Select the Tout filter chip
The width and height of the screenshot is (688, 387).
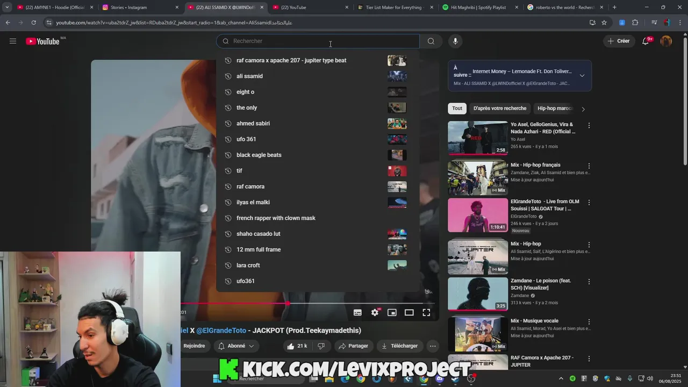tap(457, 108)
